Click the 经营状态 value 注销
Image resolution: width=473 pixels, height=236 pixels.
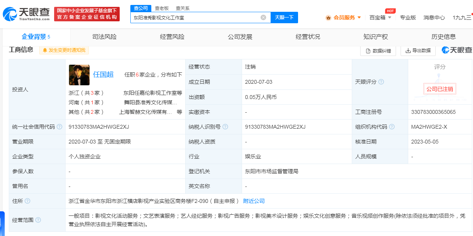point(250,67)
